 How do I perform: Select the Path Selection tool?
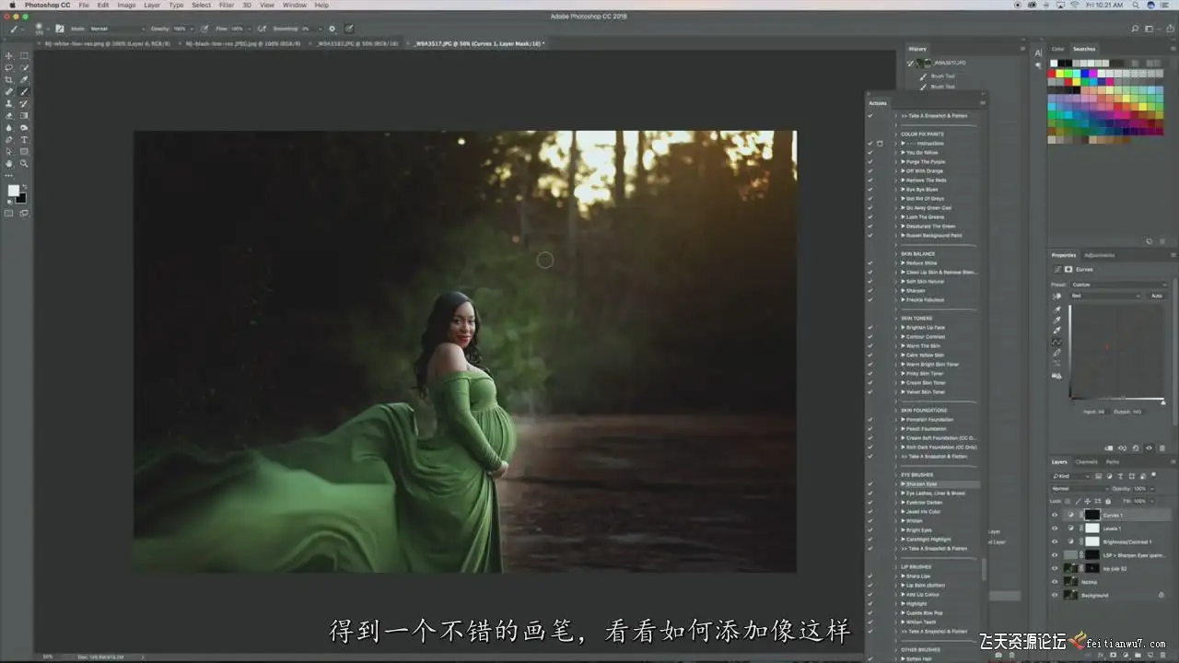point(9,152)
